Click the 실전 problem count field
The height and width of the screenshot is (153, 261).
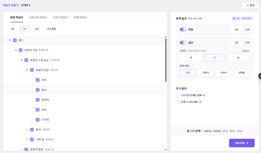[236, 43]
